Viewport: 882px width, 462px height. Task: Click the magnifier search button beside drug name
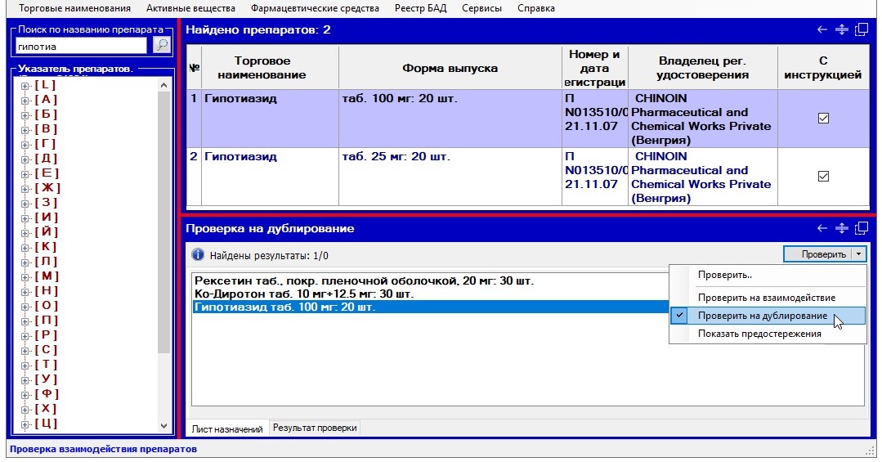pyautogui.click(x=162, y=46)
